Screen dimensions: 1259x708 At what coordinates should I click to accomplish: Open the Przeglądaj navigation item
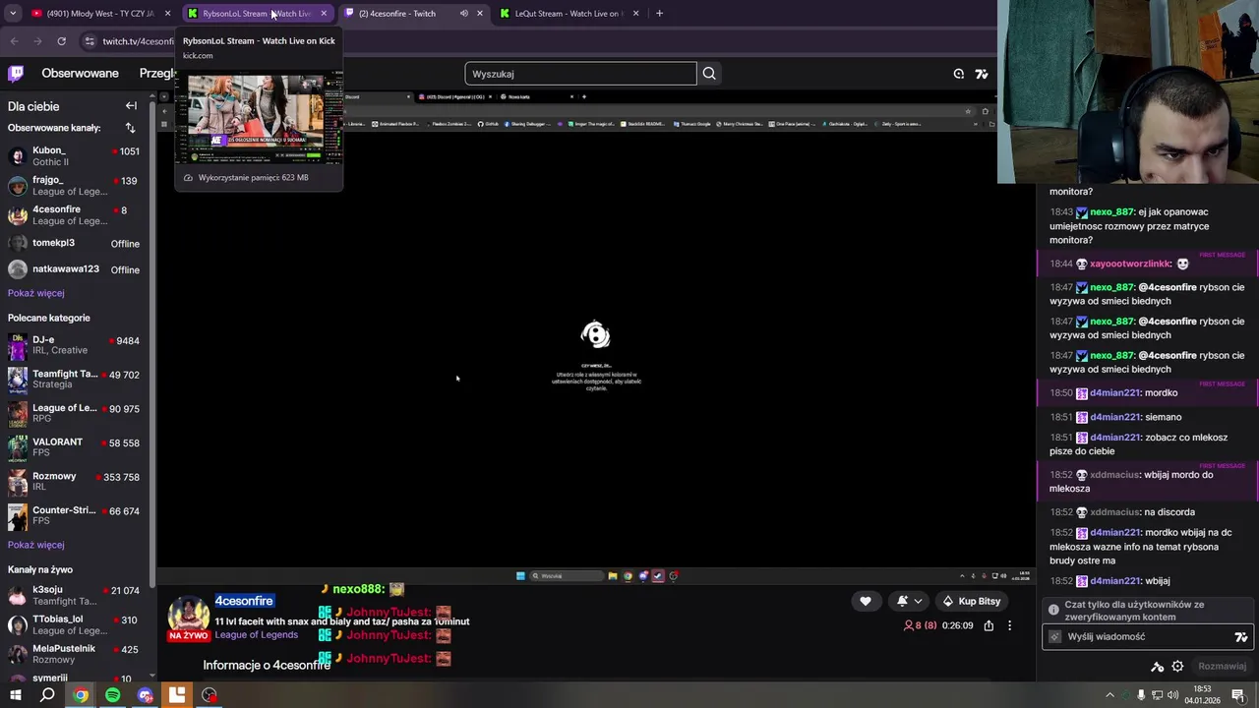click(x=157, y=74)
